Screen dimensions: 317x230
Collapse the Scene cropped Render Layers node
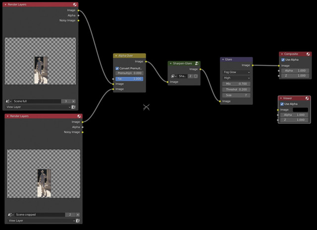pos(8,116)
